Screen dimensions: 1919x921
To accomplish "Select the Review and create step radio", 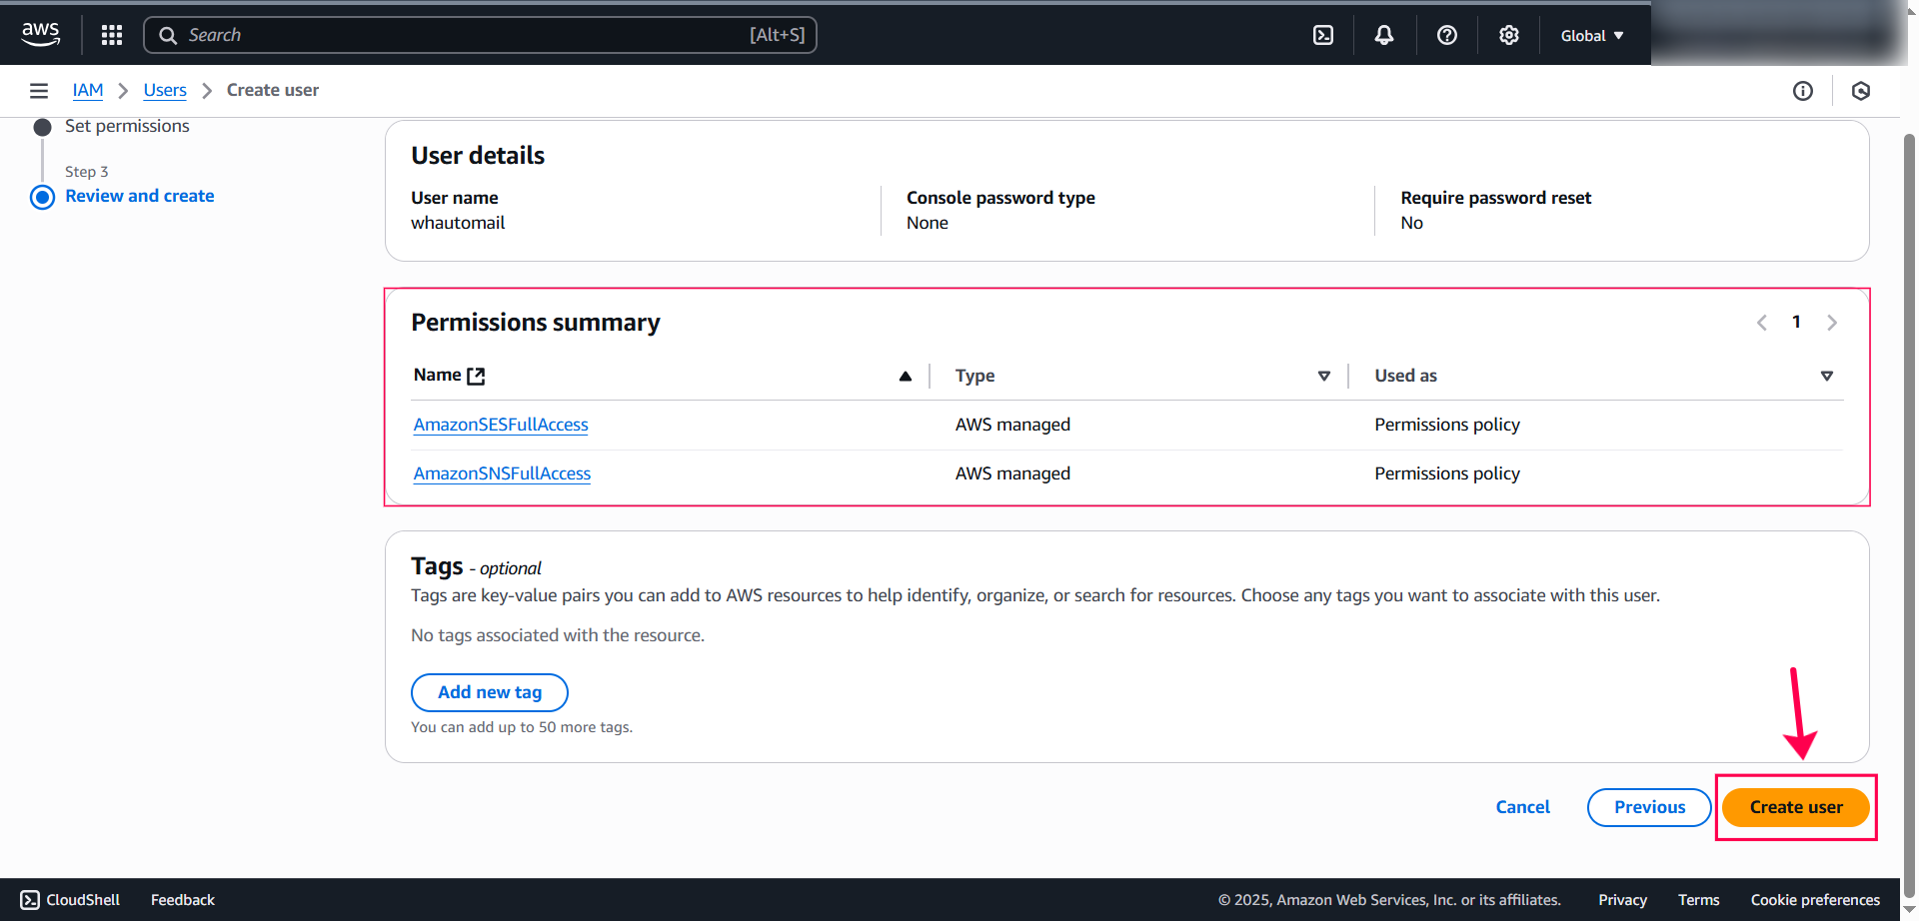I will (42, 197).
